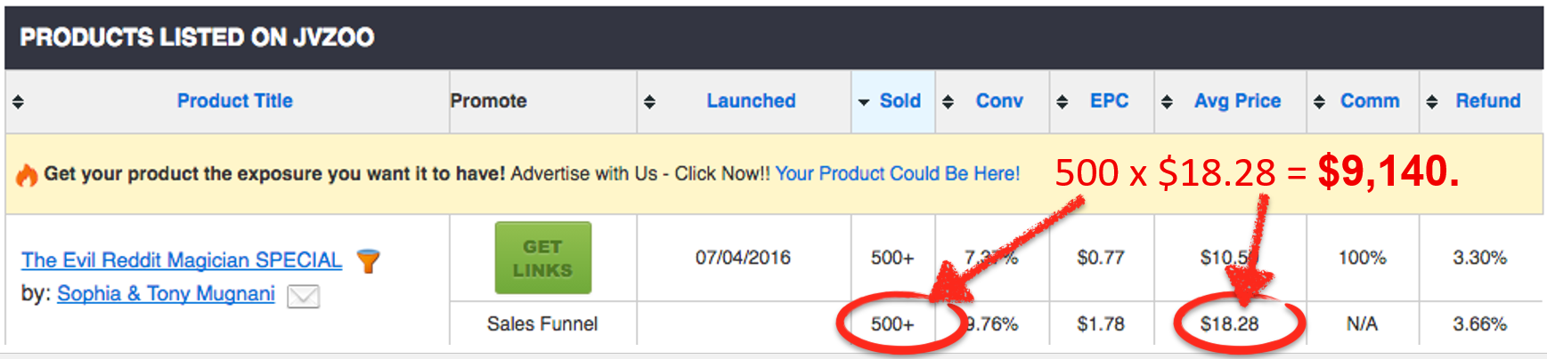
Task: Click the flame icon in the advertise banner
Action: click(x=27, y=175)
